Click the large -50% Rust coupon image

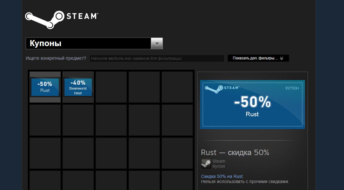tap(252, 105)
